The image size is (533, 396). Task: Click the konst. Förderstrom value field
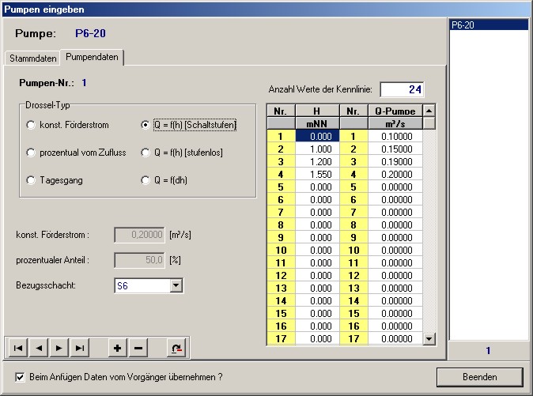pyautogui.click(x=140, y=235)
